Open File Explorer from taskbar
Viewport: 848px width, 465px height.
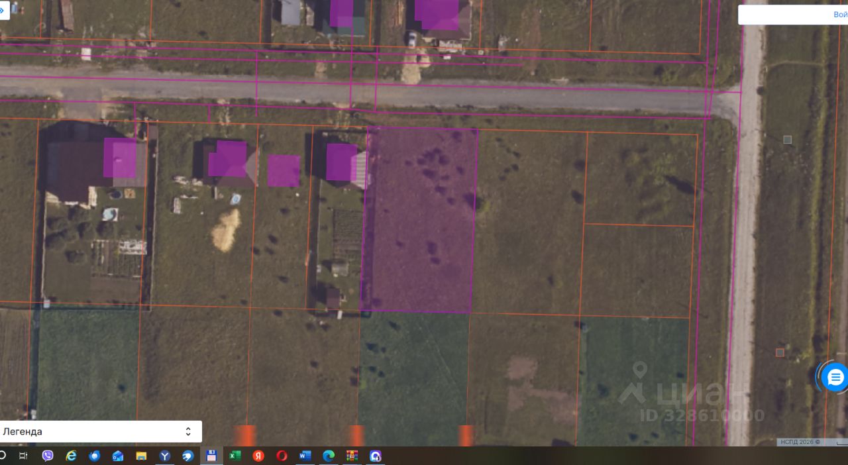(x=141, y=456)
